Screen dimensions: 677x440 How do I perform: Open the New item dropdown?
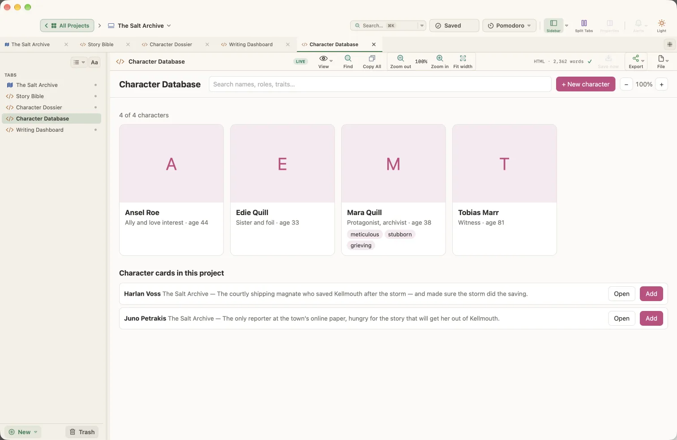click(x=23, y=432)
